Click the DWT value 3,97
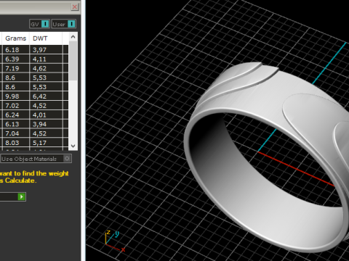 point(39,50)
